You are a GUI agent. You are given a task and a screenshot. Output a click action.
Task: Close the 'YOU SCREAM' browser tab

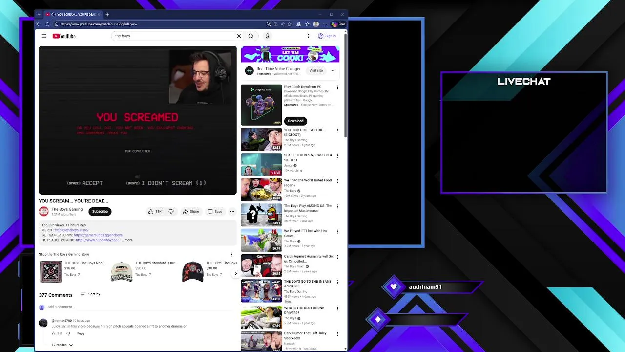pyautogui.click(x=99, y=14)
